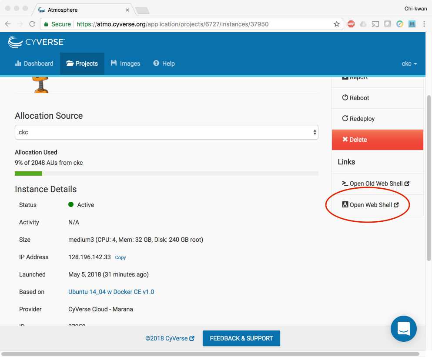Click the Chi-kwan profile name
The image size is (432, 357).
click(x=415, y=9)
